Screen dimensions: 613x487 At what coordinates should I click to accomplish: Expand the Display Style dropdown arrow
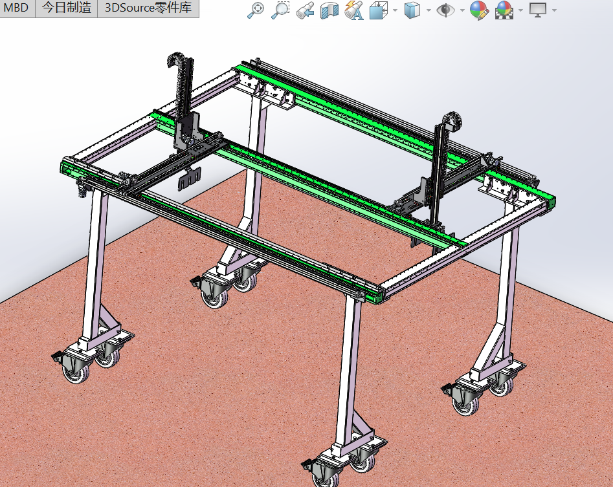coord(429,10)
